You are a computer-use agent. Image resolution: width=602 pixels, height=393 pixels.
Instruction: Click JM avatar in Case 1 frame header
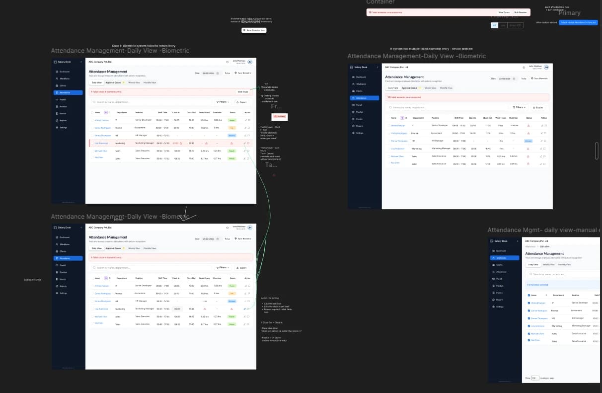[x=250, y=62]
